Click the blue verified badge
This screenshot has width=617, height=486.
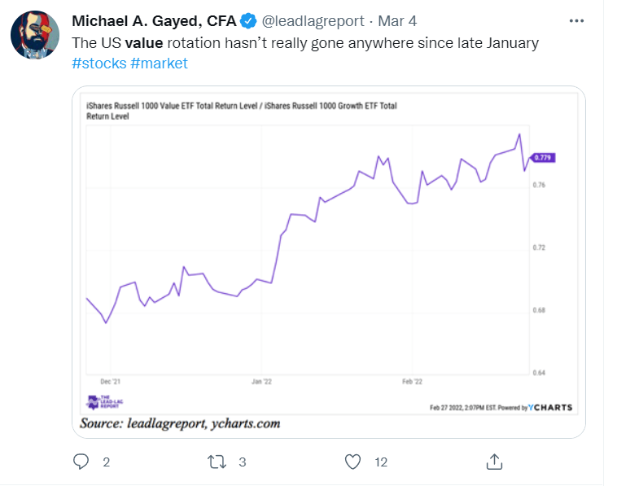(x=248, y=21)
